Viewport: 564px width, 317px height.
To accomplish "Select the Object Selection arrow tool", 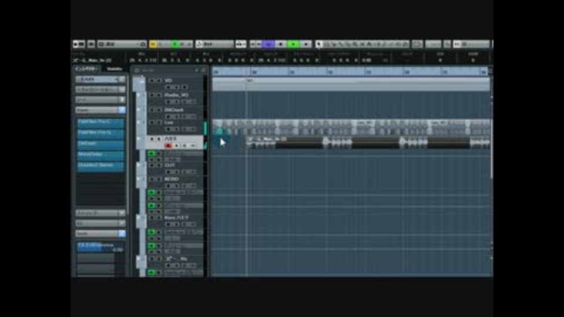I will pyautogui.click(x=318, y=44).
